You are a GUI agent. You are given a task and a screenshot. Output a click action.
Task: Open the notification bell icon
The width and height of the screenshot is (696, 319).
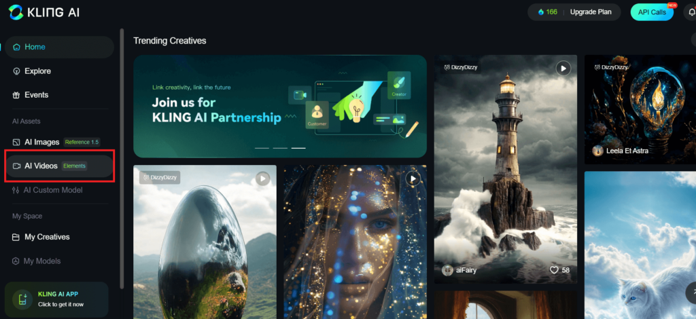click(x=692, y=12)
